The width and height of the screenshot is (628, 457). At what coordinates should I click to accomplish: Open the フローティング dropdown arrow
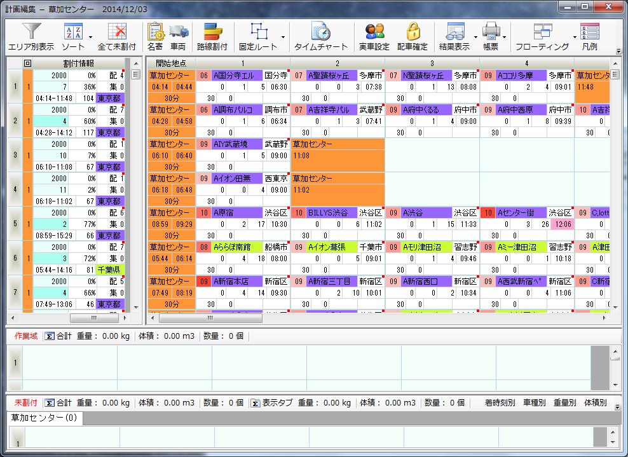click(x=574, y=37)
